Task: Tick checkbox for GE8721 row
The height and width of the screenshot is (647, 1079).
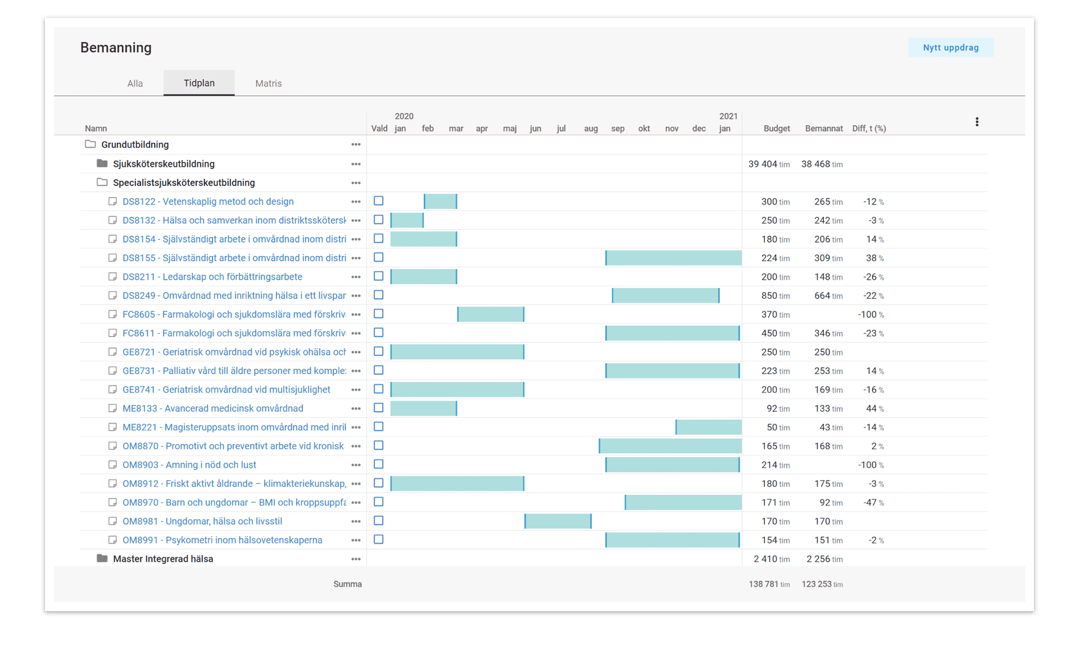Action: coord(379,352)
